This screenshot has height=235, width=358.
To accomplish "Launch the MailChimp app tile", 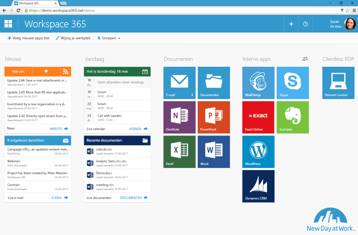I will click(x=258, y=83).
